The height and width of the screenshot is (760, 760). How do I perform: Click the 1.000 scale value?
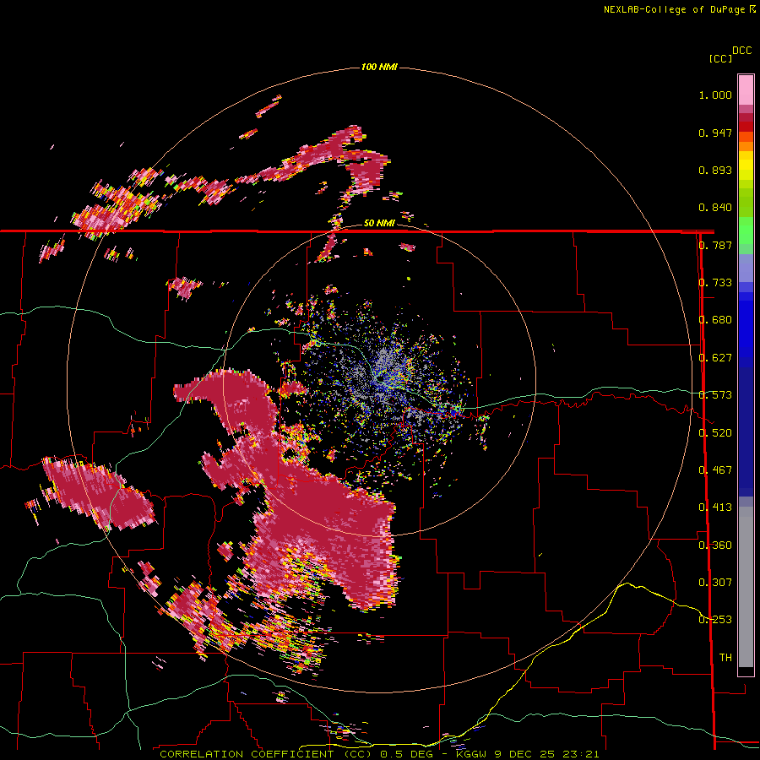click(x=715, y=95)
